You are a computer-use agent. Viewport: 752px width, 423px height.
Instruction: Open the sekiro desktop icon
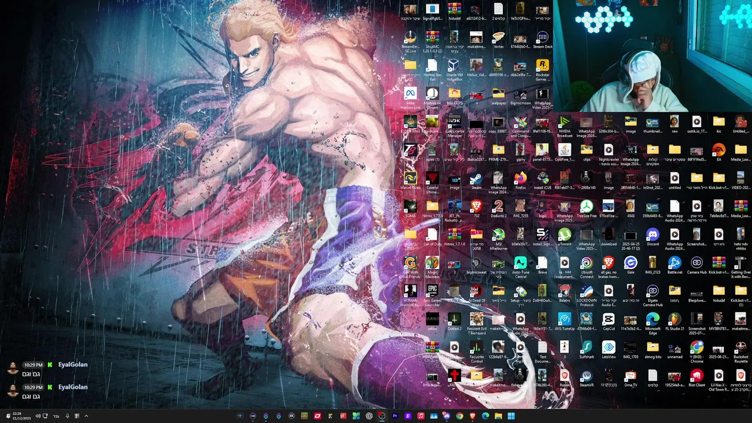point(432,321)
